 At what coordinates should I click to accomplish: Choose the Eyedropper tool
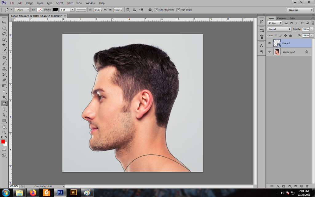pos(4,51)
